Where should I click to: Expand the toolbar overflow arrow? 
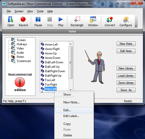coord(136,26)
